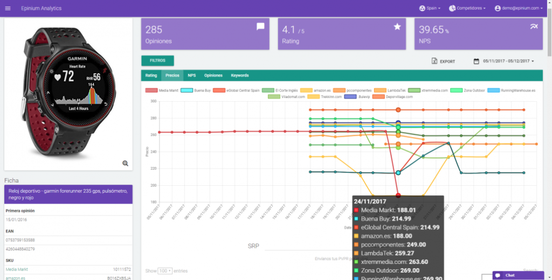Viewport: 552px width, 280px height.
Task: Click the trend icon in NPS card
Action: pyautogui.click(x=534, y=26)
